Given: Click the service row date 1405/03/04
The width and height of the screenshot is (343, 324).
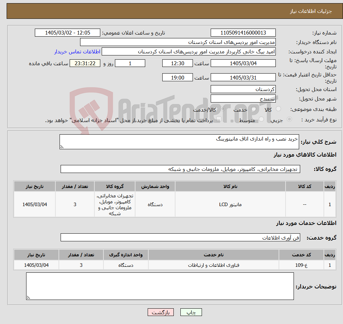Looking at the screenshot, I should [x=36, y=265].
